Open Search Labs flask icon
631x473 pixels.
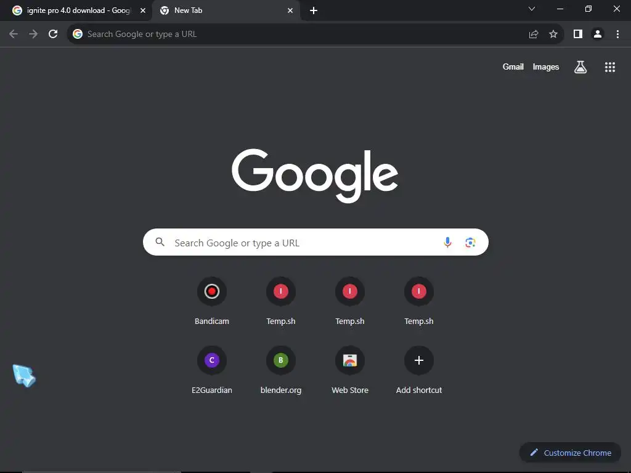click(580, 67)
